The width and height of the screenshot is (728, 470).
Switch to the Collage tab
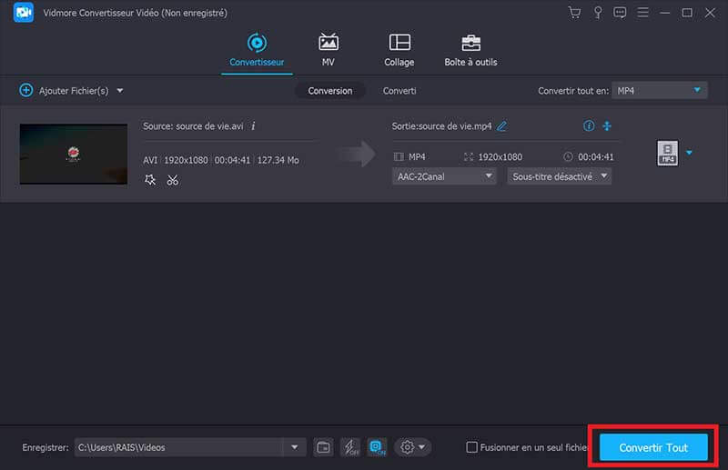(399, 51)
